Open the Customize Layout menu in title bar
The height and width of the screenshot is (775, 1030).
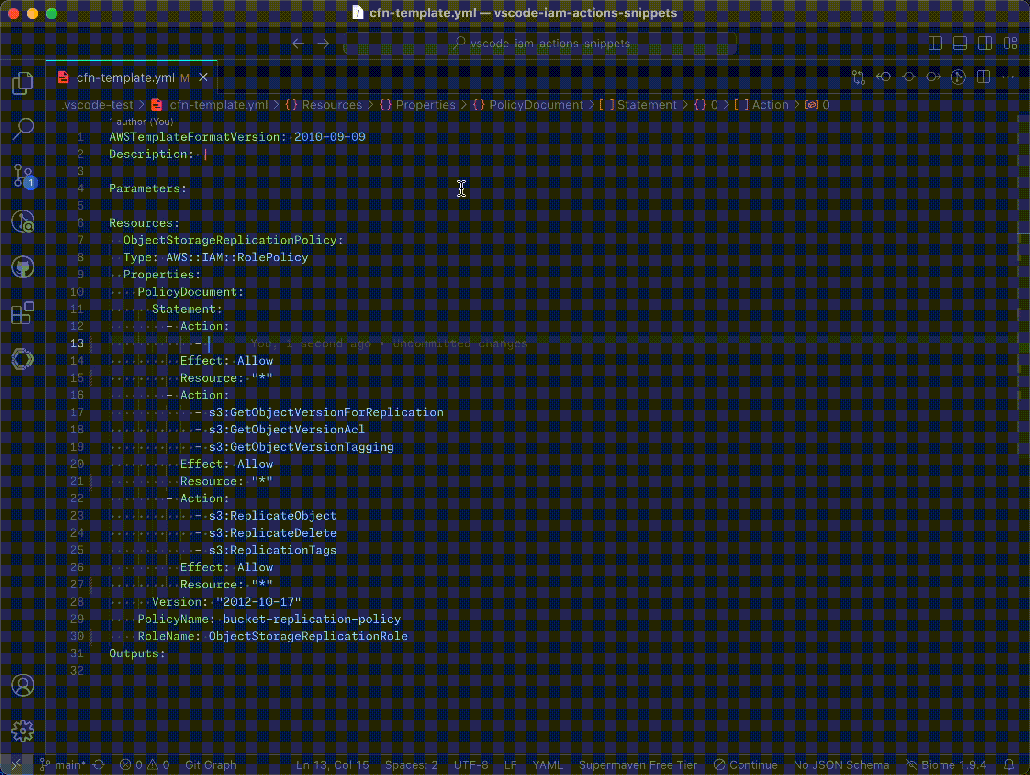click(x=1011, y=43)
